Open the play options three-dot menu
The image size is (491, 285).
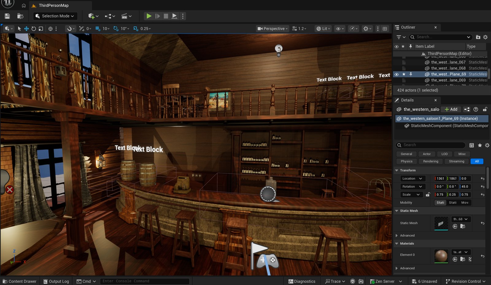tap(183, 16)
